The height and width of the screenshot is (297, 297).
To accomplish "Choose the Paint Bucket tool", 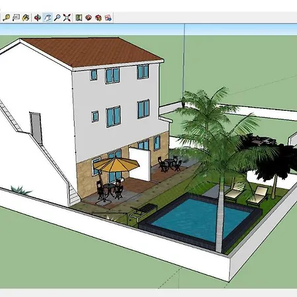I will [x=26, y=18].
